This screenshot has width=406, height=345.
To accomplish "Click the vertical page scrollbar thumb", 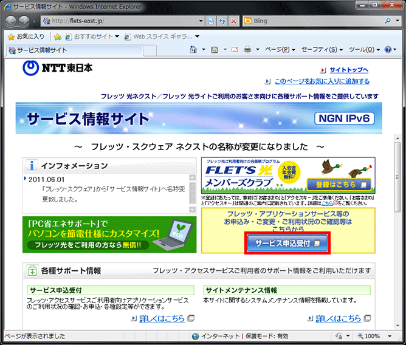I will pyautogui.click(x=397, y=177).
